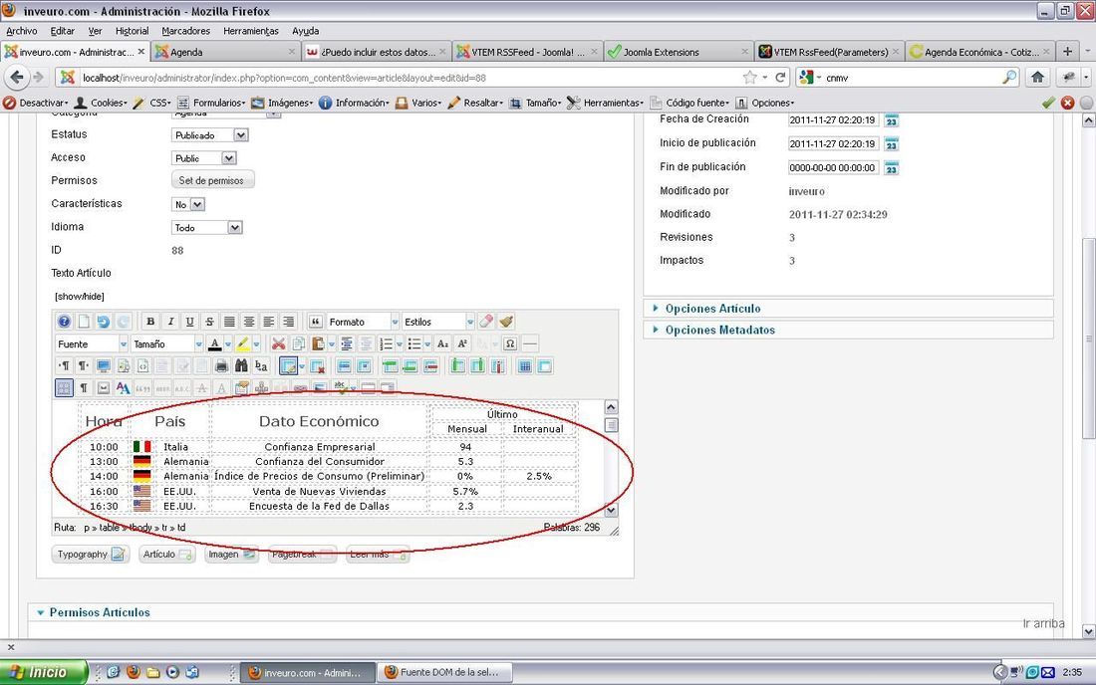The width and height of the screenshot is (1096, 685).
Task: Insert a numbered list
Action: 386,343
